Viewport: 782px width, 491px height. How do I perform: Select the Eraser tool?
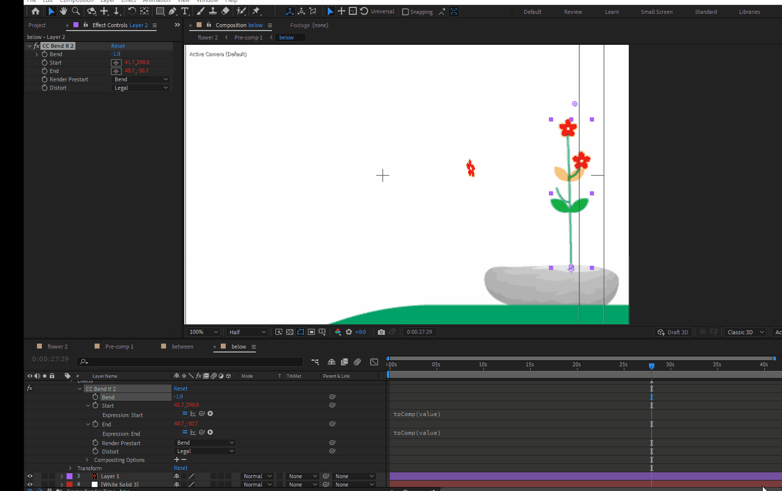[x=225, y=11]
